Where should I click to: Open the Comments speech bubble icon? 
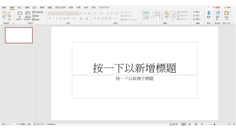(x=208, y=7)
